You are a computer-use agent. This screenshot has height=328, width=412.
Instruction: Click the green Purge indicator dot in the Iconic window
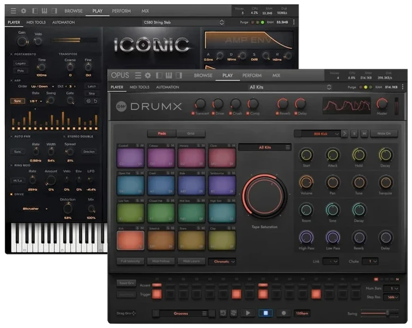click(262, 22)
